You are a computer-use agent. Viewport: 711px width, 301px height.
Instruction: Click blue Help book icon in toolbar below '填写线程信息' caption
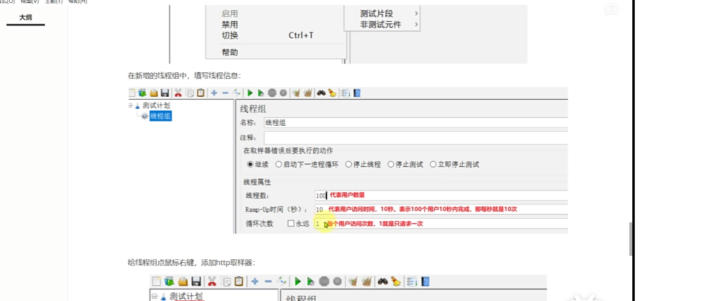coord(357,93)
